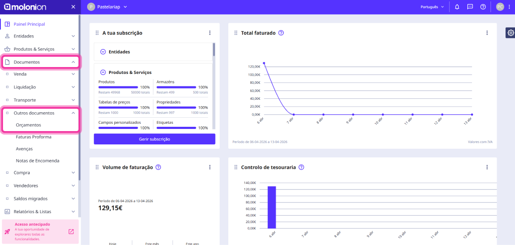Open Faturas Proforma from sidebar
The height and width of the screenshot is (245, 515).
33,137
